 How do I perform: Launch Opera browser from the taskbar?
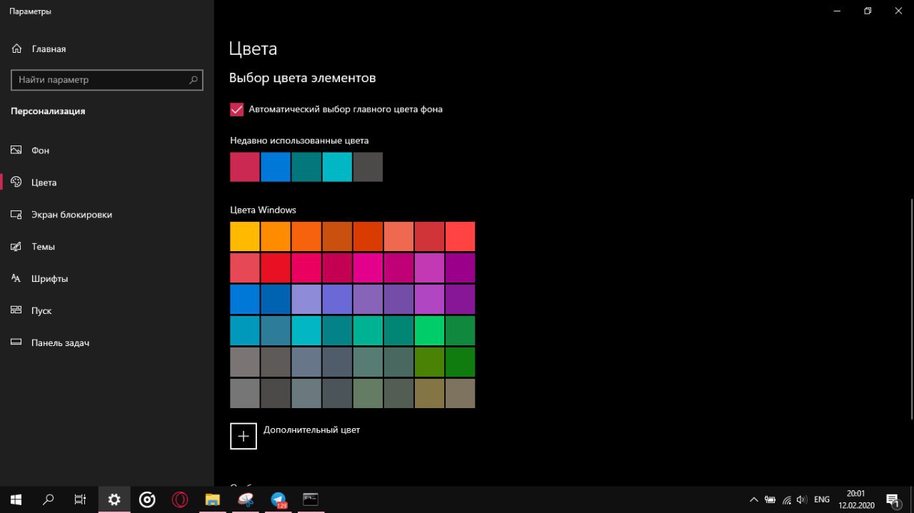click(x=180, y=499)
